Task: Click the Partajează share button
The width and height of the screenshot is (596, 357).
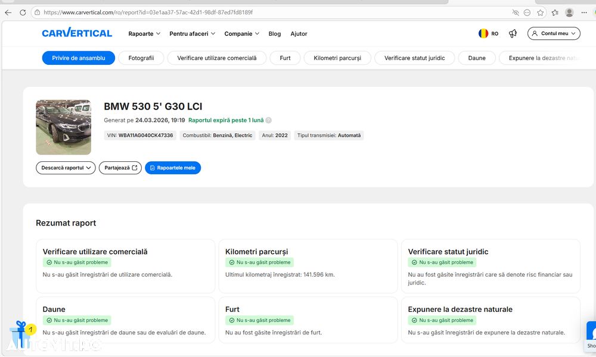Action: click(x=120, y=168)
